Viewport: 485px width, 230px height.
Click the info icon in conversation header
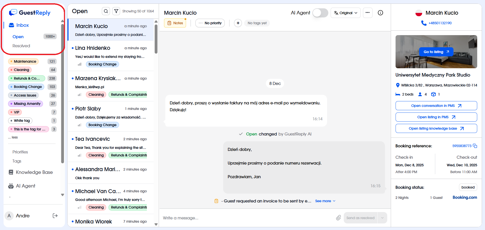tap(380, 13)
